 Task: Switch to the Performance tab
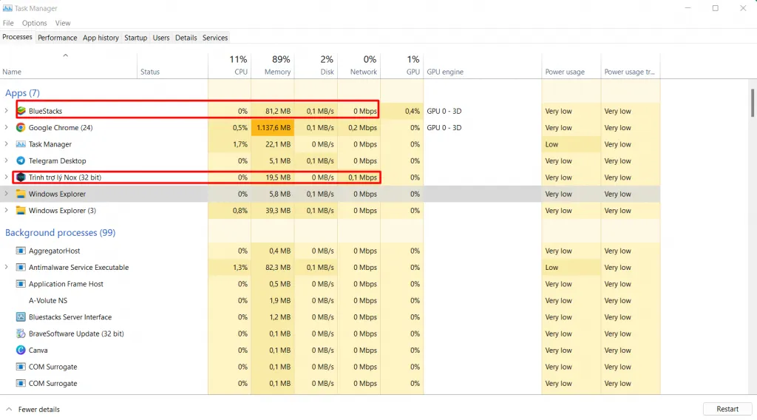coord(58,38)
